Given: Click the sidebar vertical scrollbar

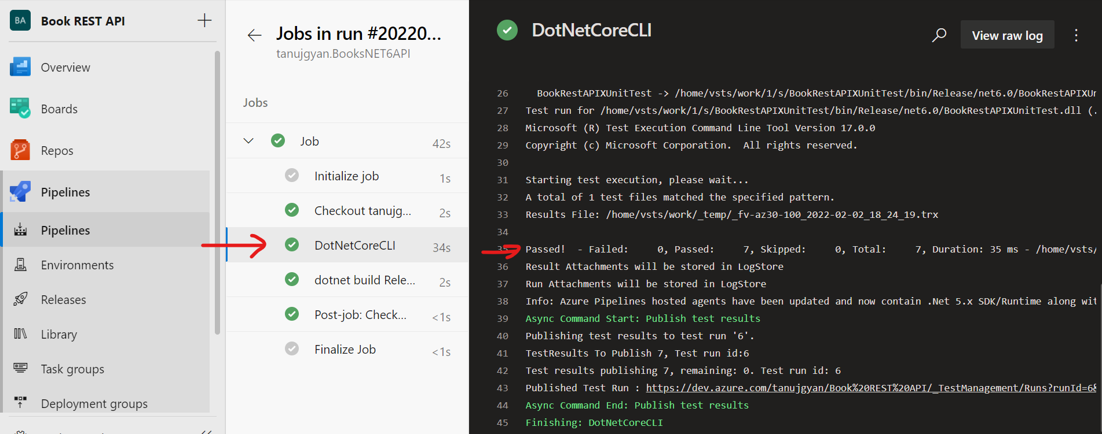Looking at the screenshot, I should pyautogui.click(x=217, y=192).
